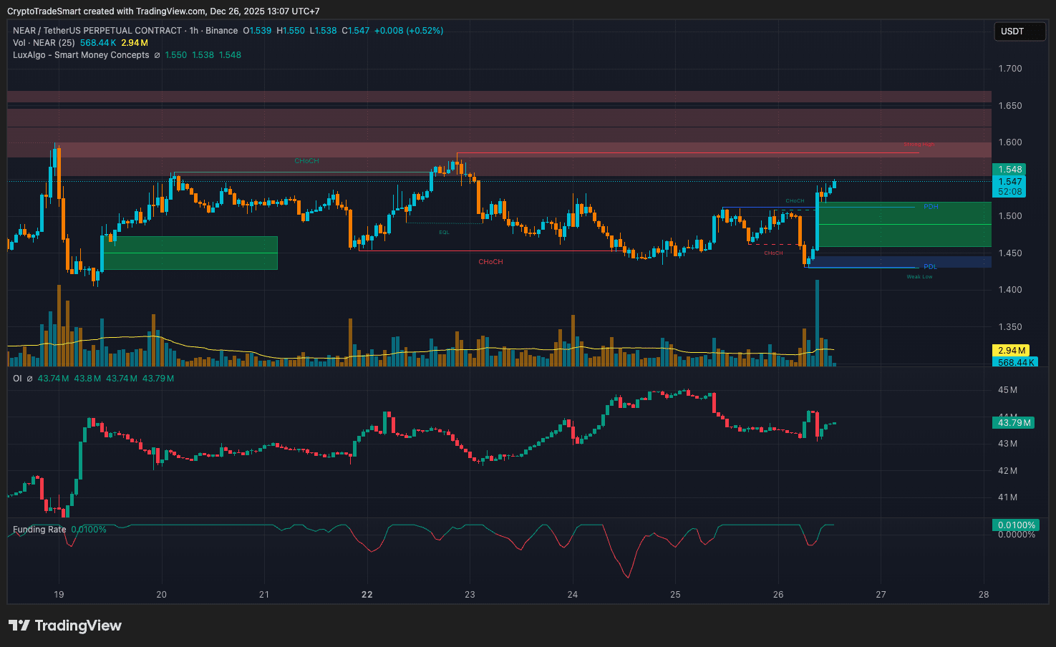
Task: Click date 26 on the time axis
Action: click(778, 595)
